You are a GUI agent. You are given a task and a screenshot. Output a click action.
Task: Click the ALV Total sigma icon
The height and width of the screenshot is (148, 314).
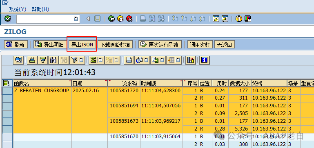tap(93, 60)
